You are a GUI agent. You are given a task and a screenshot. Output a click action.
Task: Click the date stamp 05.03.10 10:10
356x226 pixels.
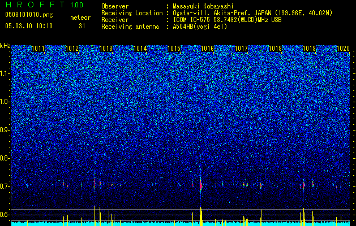(29, 26)
